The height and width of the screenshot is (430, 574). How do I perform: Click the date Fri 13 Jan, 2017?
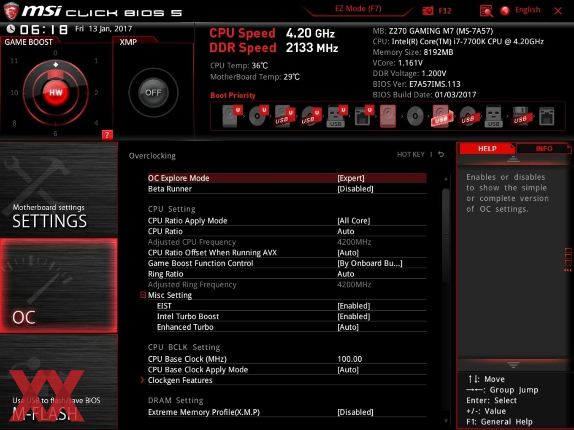103,29
